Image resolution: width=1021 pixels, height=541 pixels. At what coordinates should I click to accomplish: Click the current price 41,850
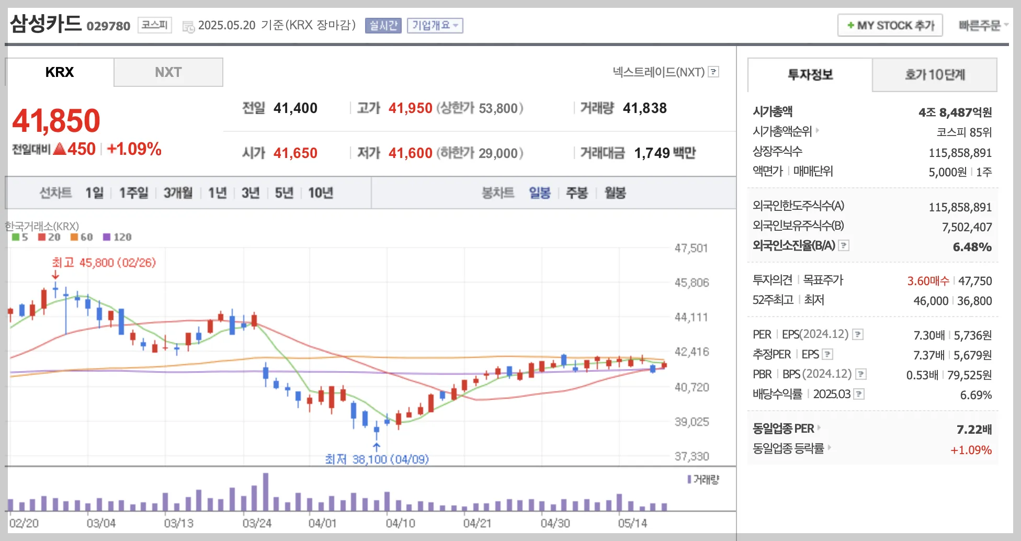pos(56,121)
